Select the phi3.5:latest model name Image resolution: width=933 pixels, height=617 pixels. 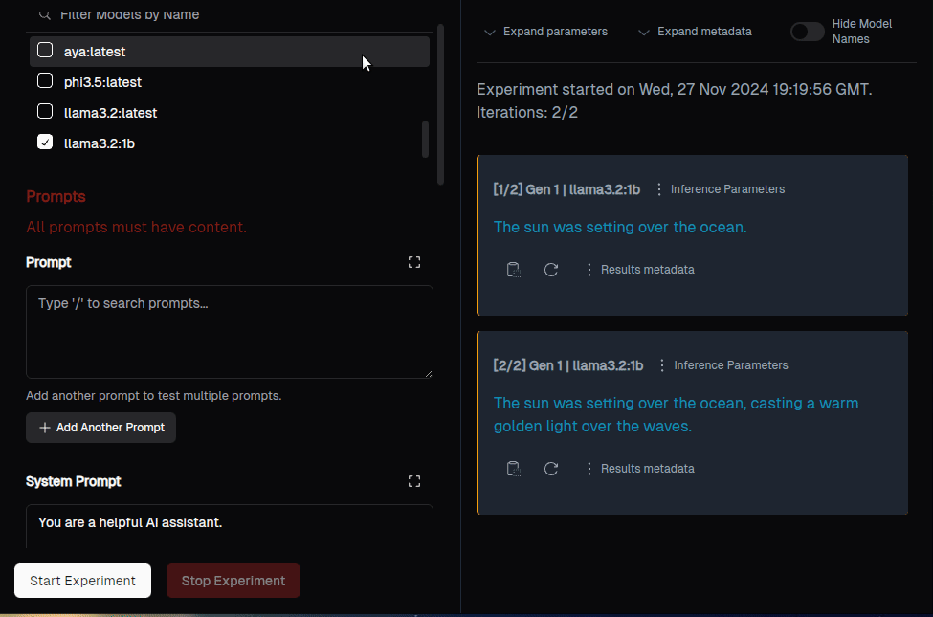[103, 82]
